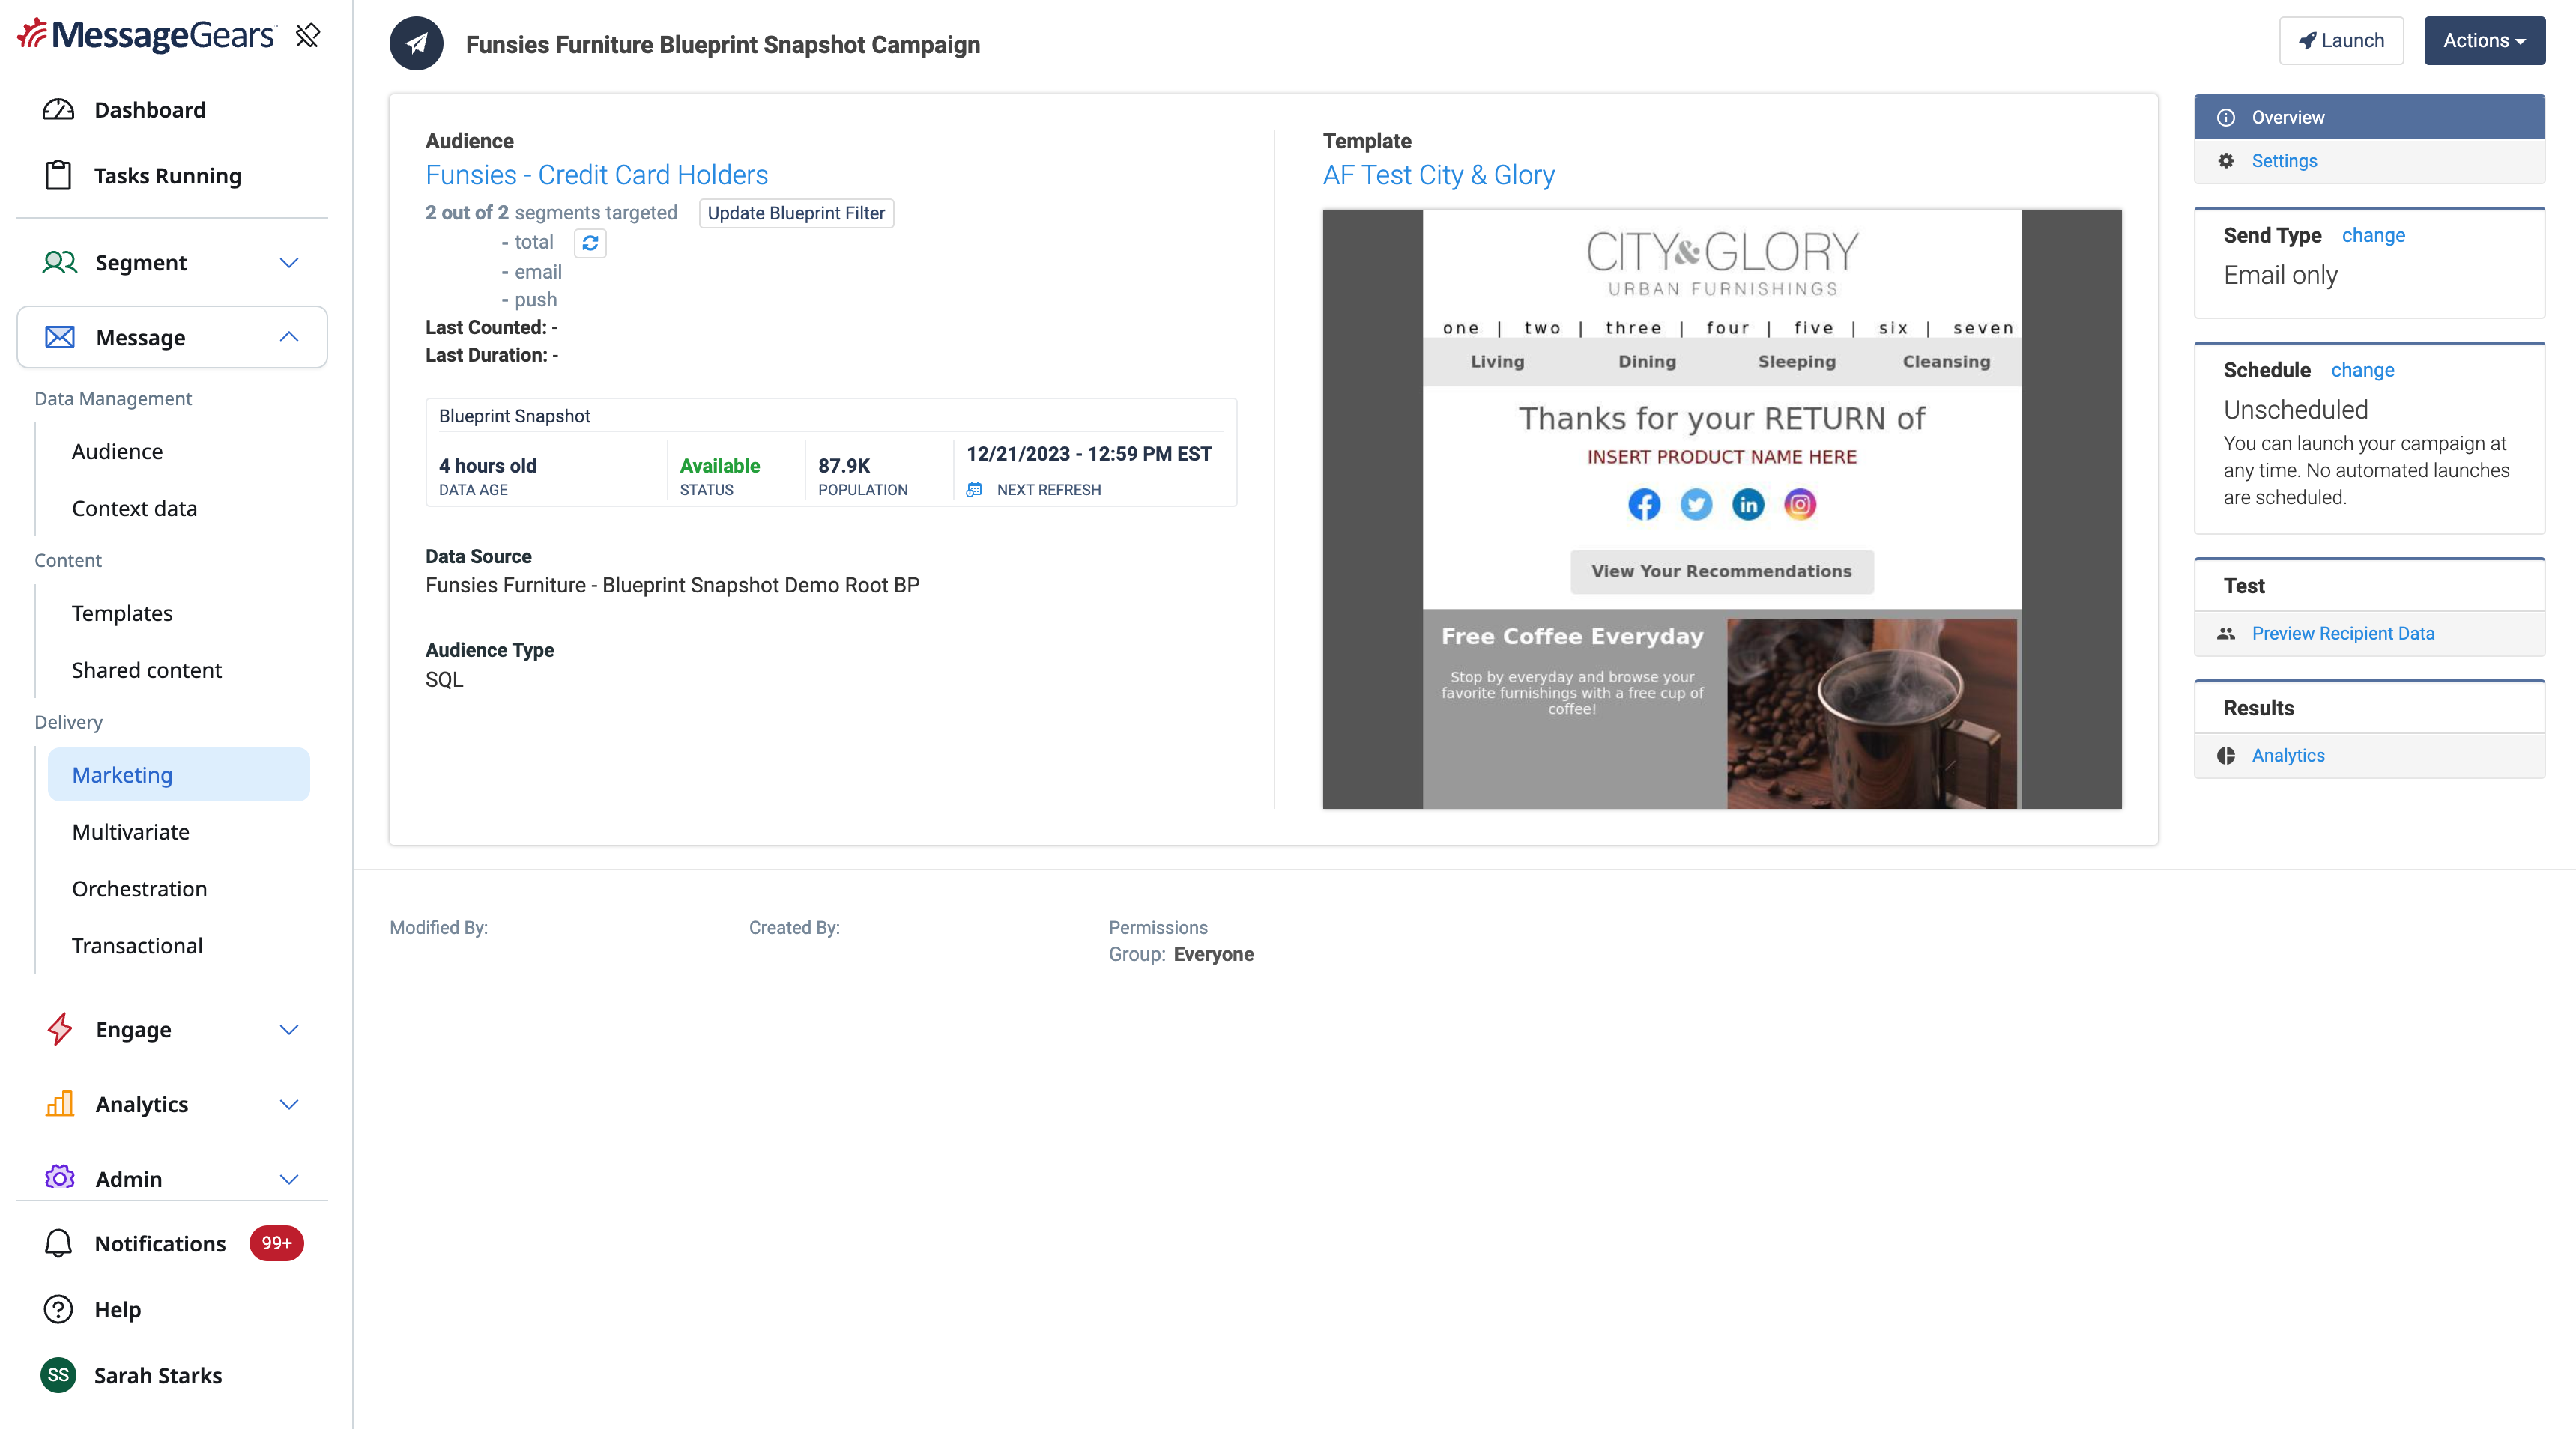This screenshot has width=2576, height=1429.
Task: Open Sarah Starks user profile
Action: [x=158, y=1375]
